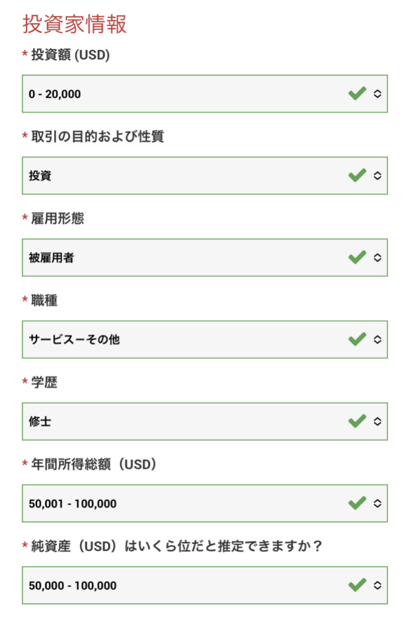Click the '修士' education value text
The height and width of the screenshot is (627, 412).
point(40,422)
